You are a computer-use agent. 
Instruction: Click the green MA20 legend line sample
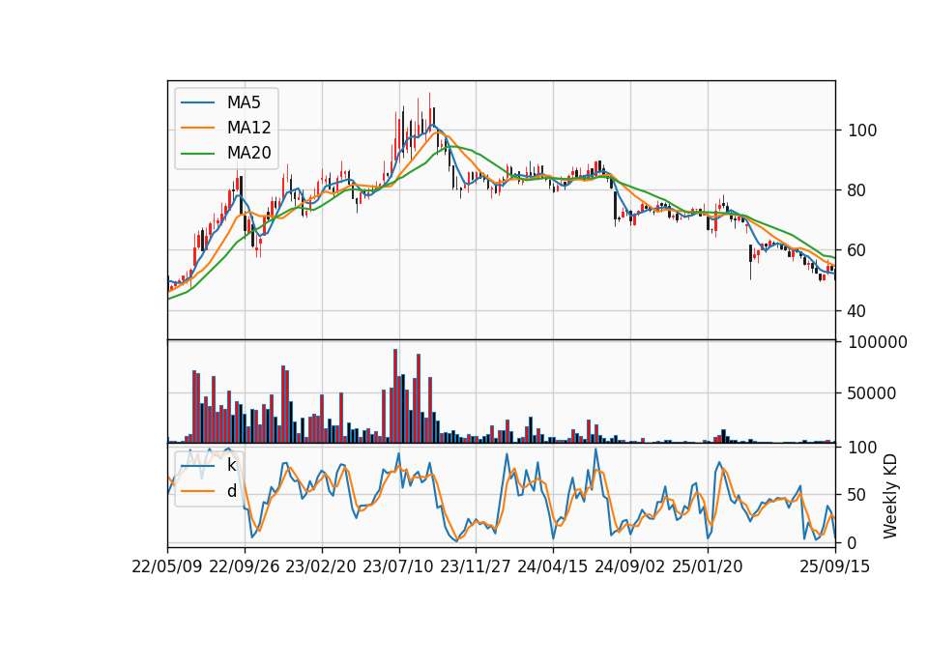(197, 154)
